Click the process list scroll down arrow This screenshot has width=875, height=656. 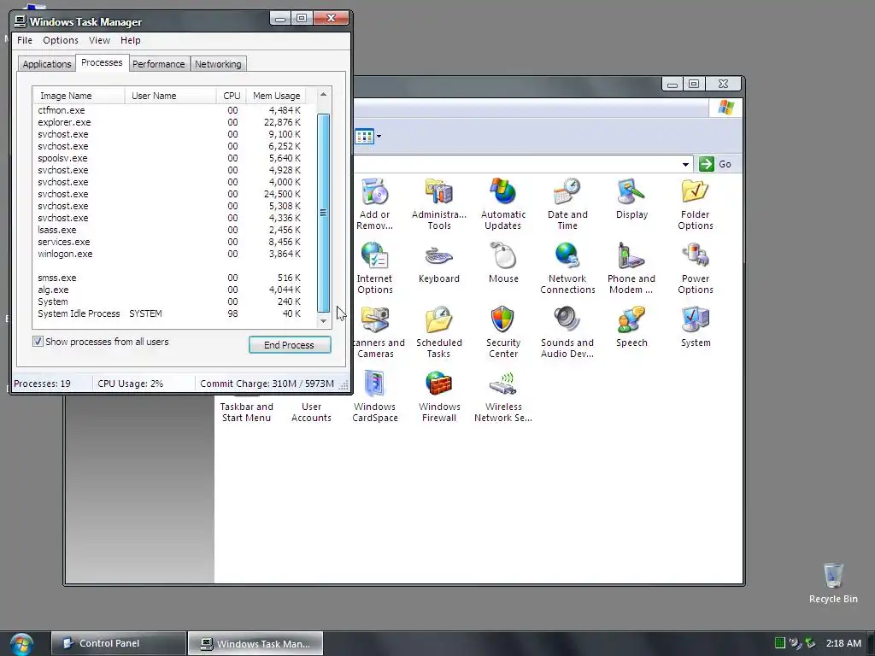click(323, 321)
